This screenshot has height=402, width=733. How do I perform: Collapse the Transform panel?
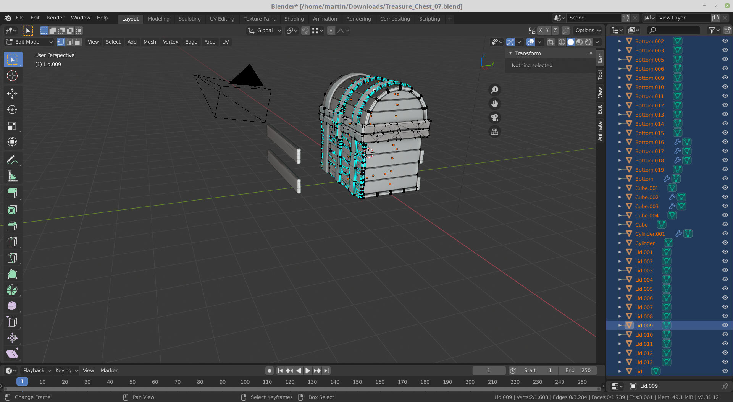[510, 53]
